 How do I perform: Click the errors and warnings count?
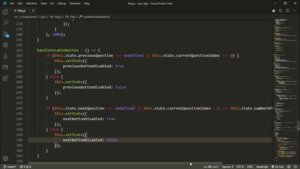tap(25, 167)
